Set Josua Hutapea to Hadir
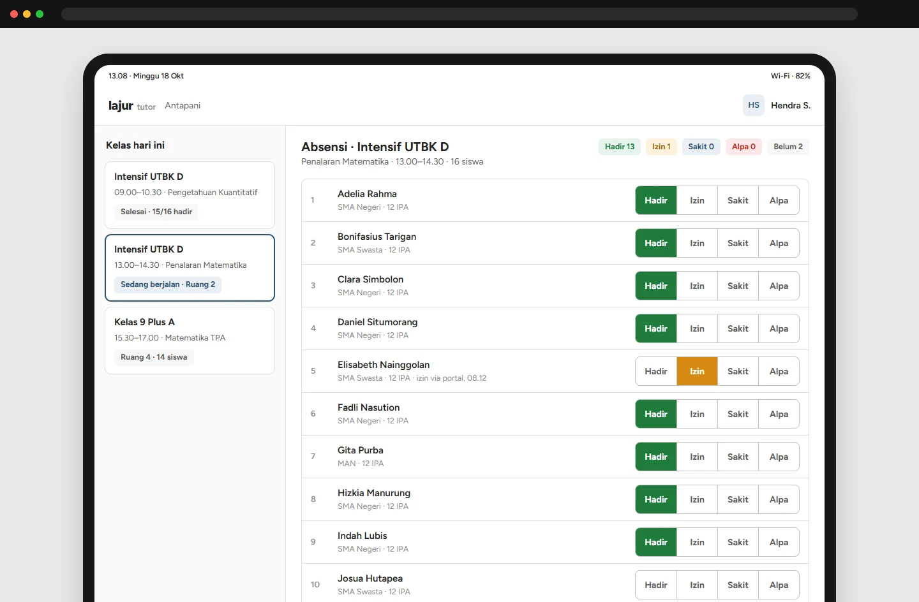The width and height of the screenshot is (919, 602). click(656, 585)
